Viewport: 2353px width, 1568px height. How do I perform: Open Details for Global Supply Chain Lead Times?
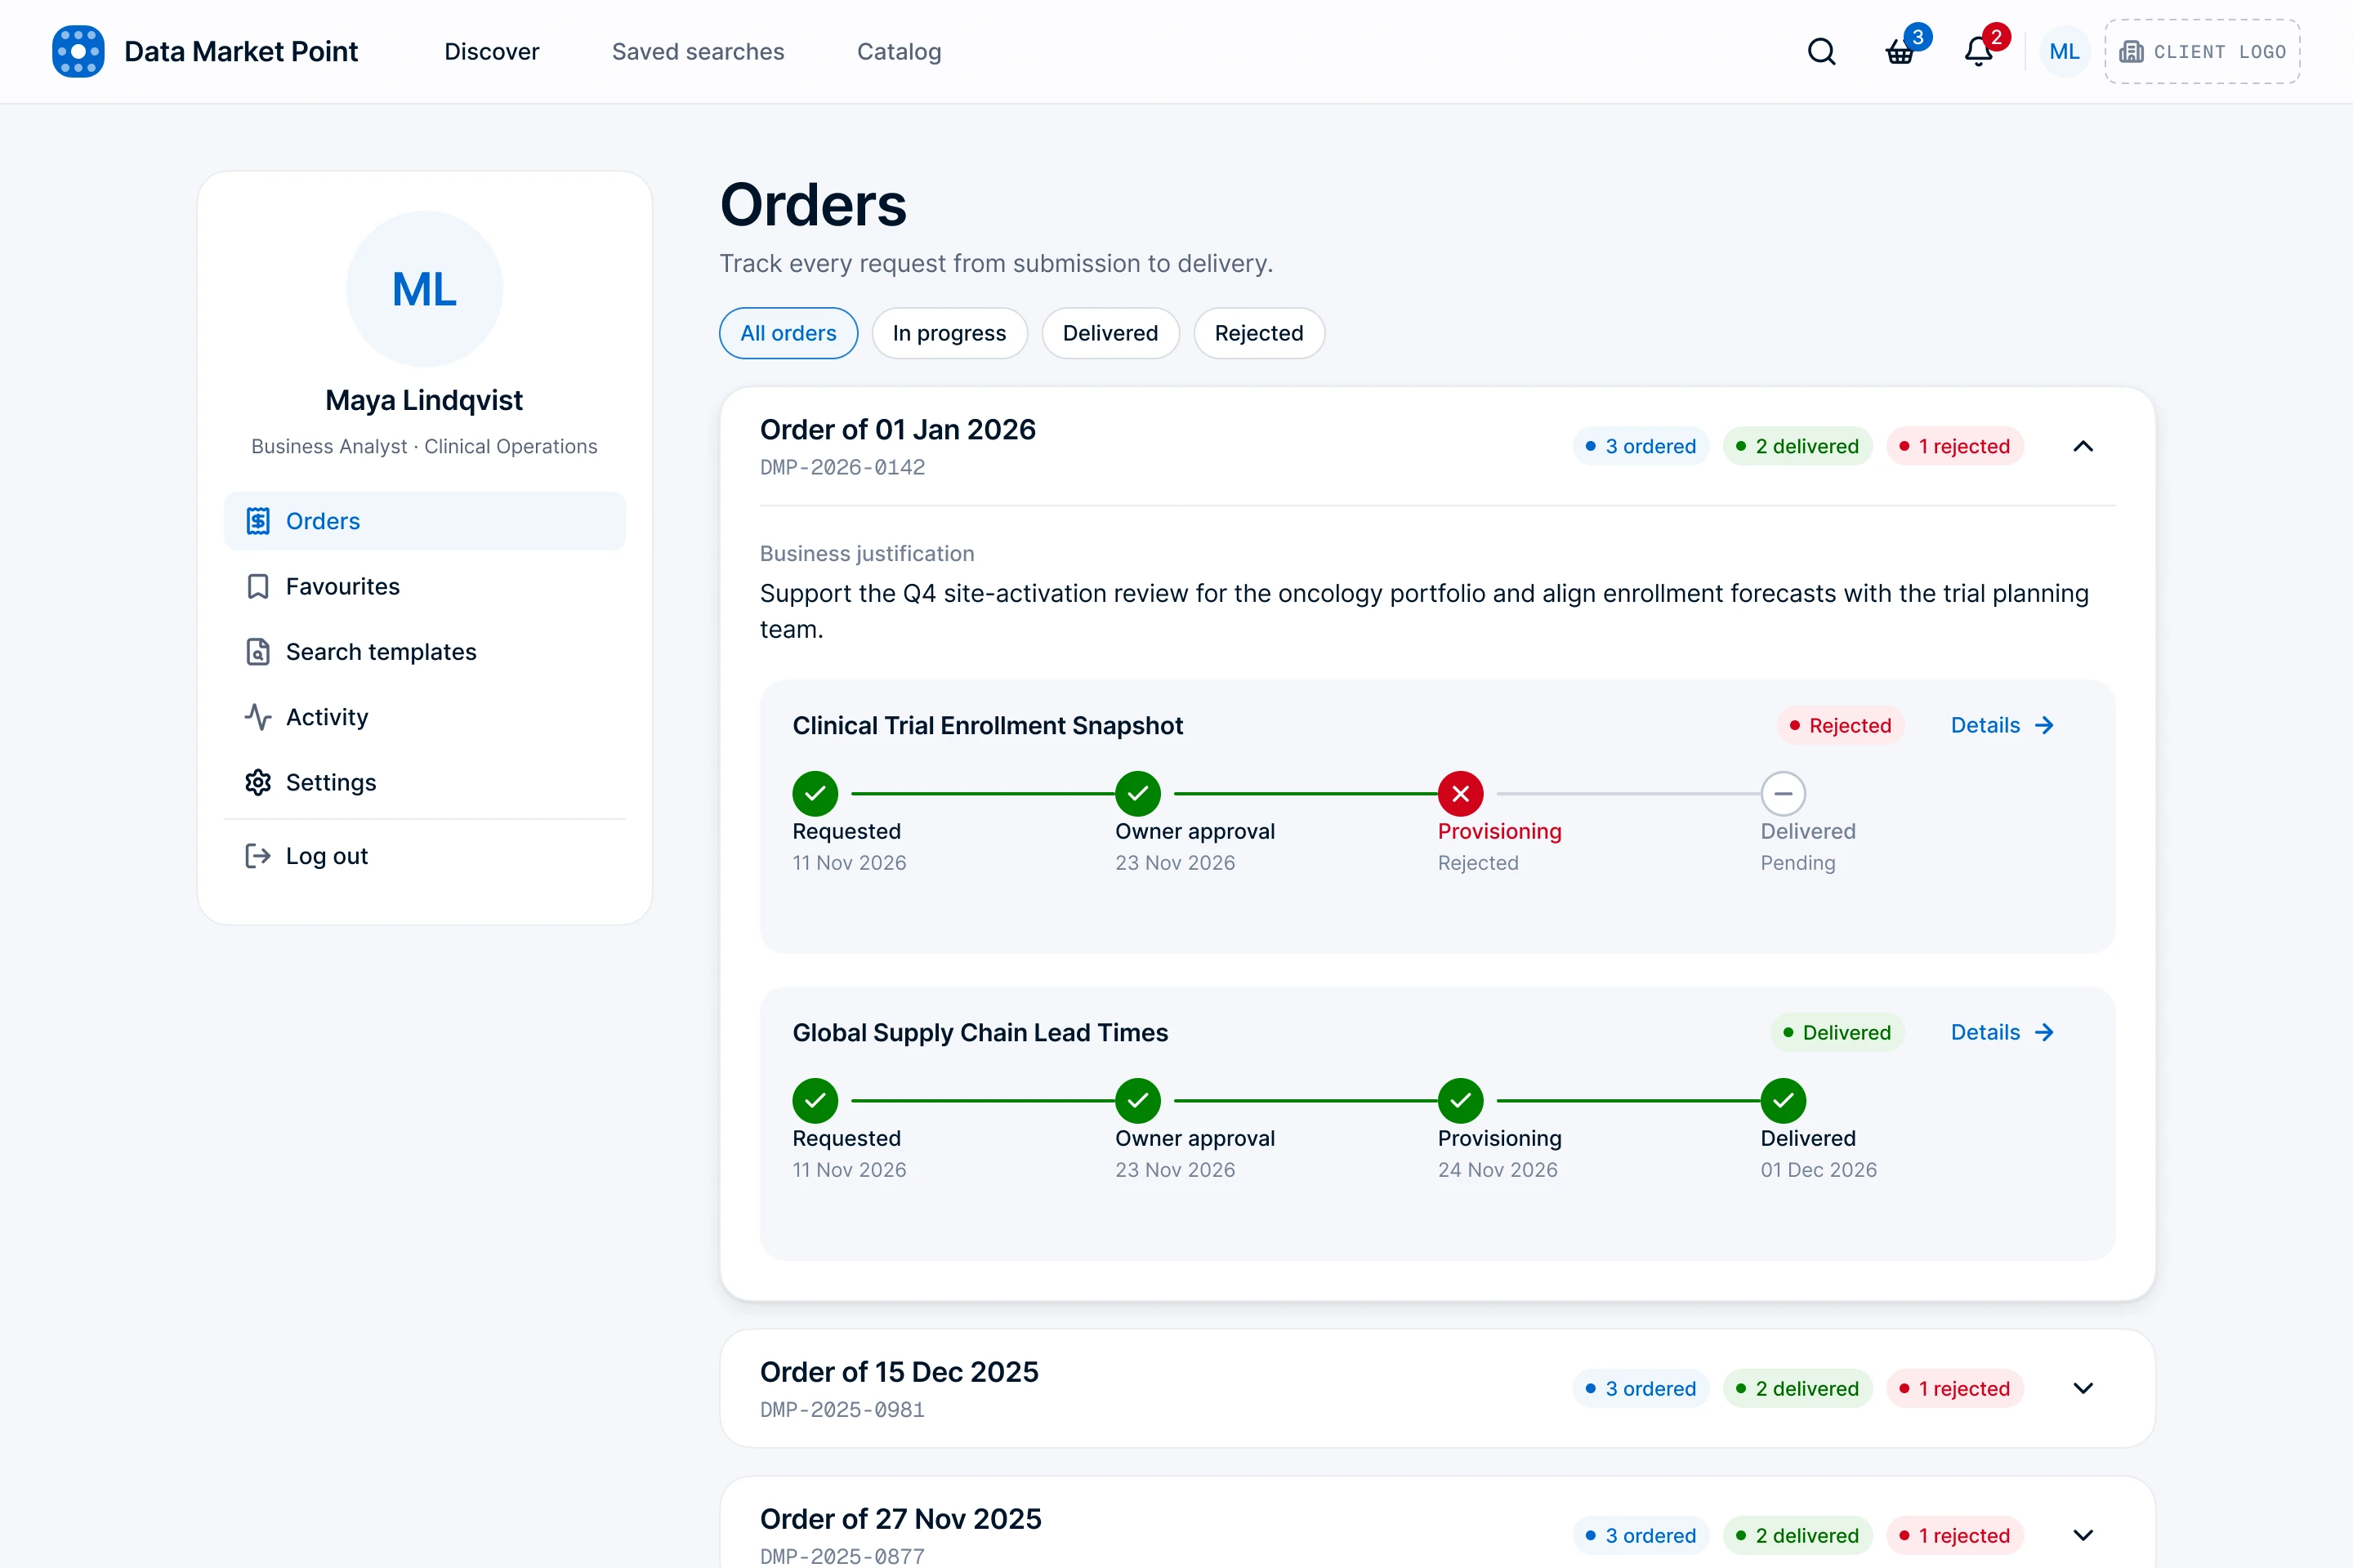coord(2002,1032)
